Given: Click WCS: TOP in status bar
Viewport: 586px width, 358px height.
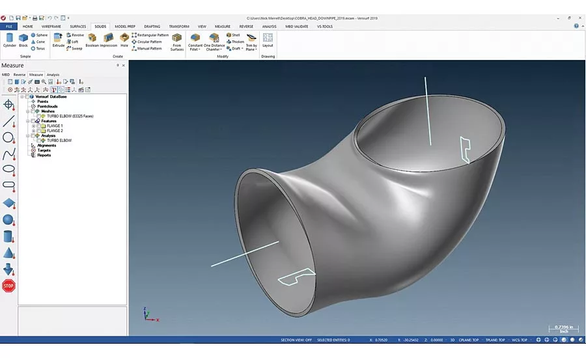Looking at the screenshot, I should 520,340.
